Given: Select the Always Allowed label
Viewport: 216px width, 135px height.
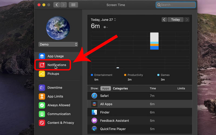Looking at the screenshot, I should point(59,105).
